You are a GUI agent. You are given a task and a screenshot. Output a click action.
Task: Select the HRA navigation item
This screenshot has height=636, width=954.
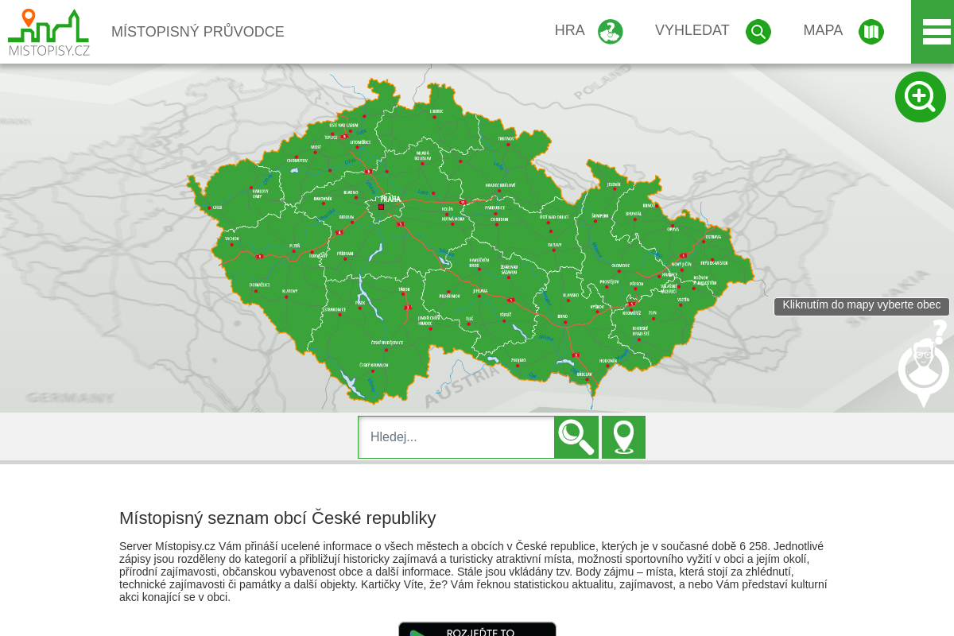tap(569, 30)
